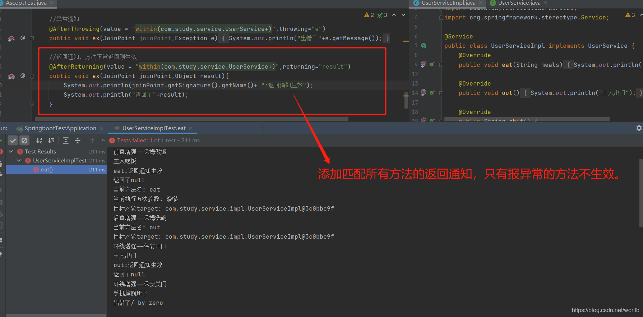Image resolution: width=643 pixels, height=317 pixels.
Task: Expand folded out method body
Action: pos(441,93)
